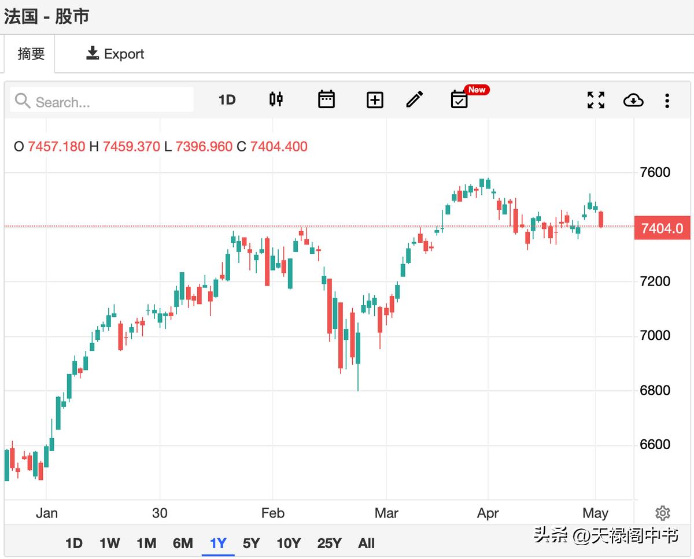The image size is (694, 559).
Task: Open the 1D interval dropdown in toolbar
Action: [x=227, y=100]
